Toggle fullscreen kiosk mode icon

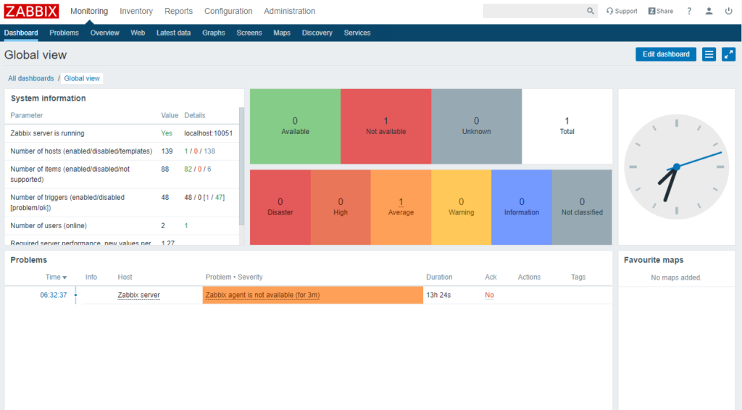click(729, 54)
